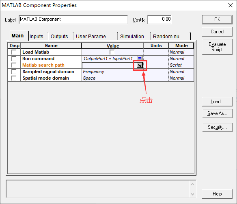Change Script mode for Matlab search path
Viewport: 237px width, 204px height.
pos(181,65)
